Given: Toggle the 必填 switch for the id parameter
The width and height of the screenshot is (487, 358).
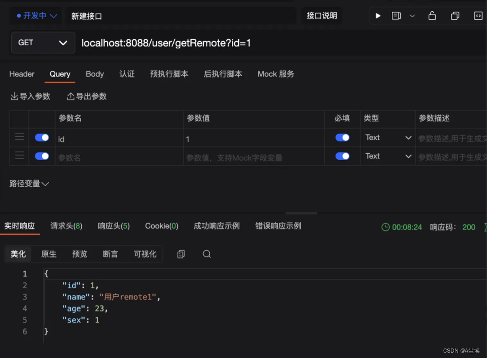Looking at the screenshot, I should (x=342, y=138).
